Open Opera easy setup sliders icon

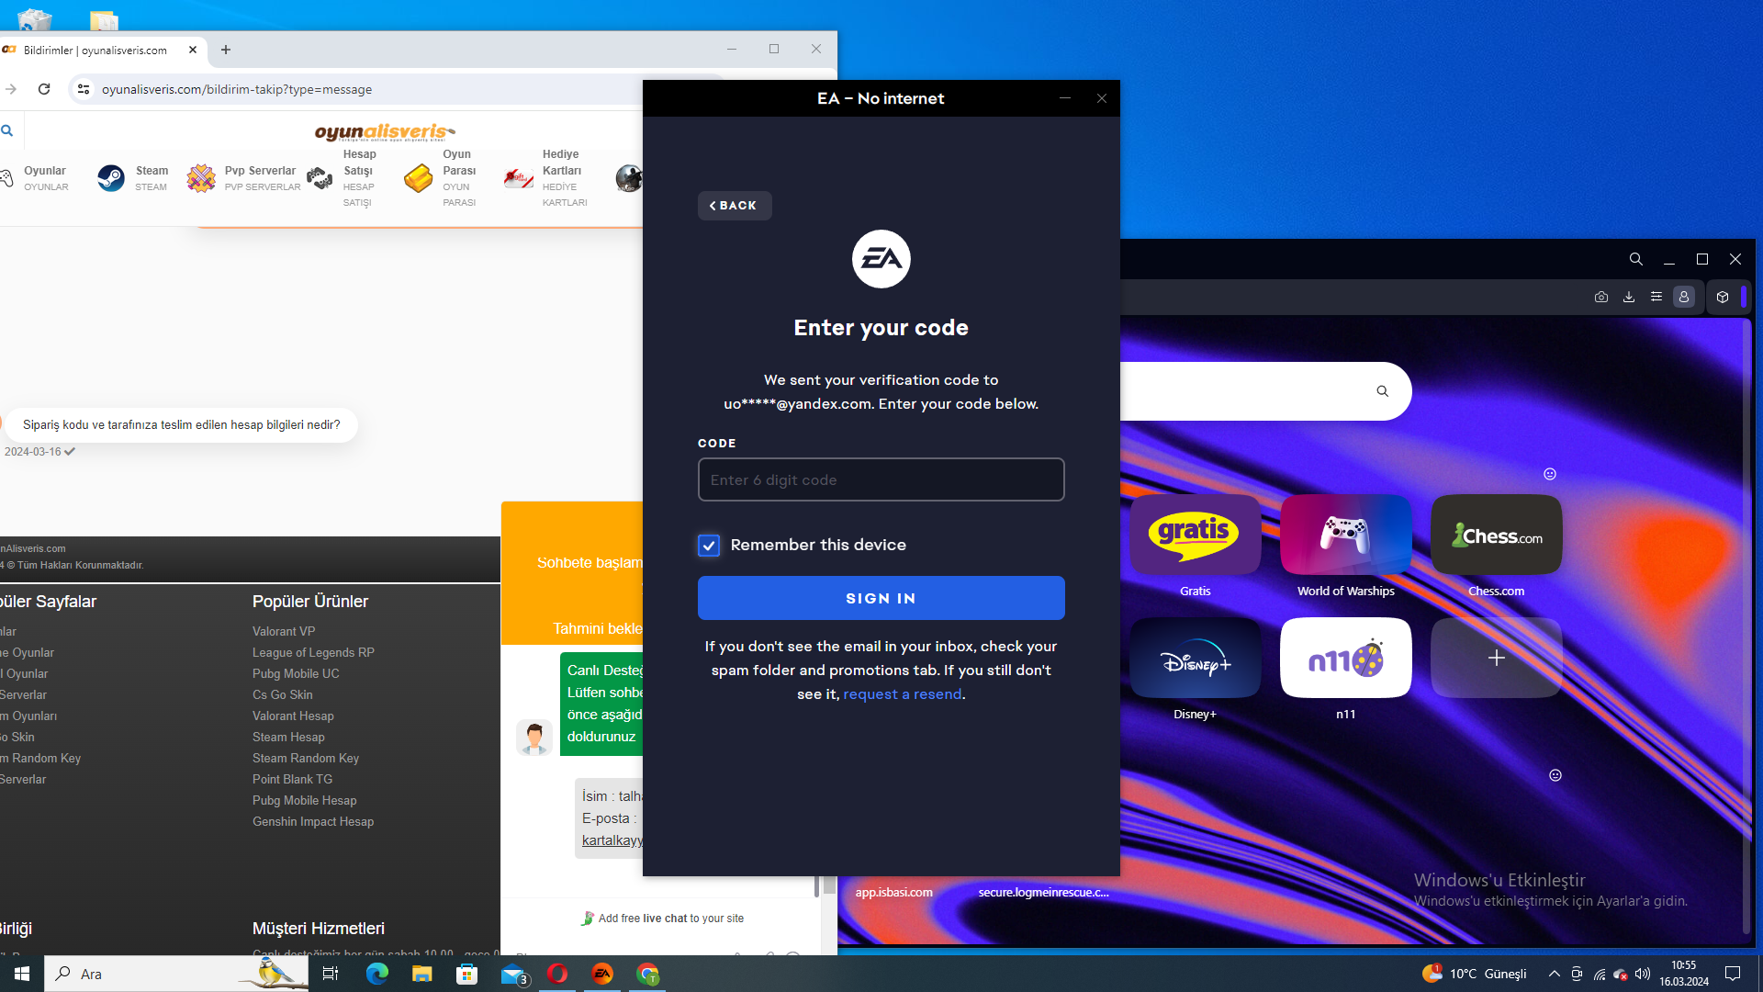[x=1656, y=297]
